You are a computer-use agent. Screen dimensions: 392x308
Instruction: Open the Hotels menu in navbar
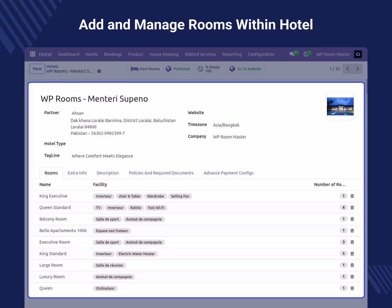(x=91, y=54)
